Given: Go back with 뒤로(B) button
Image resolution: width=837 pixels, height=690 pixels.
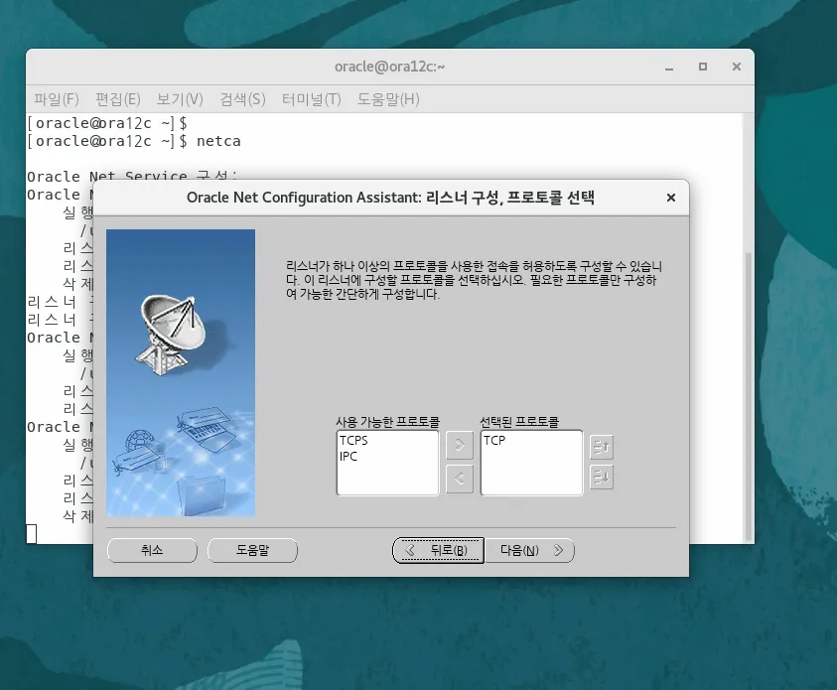Looking at the screenshot, I should 438,550.
